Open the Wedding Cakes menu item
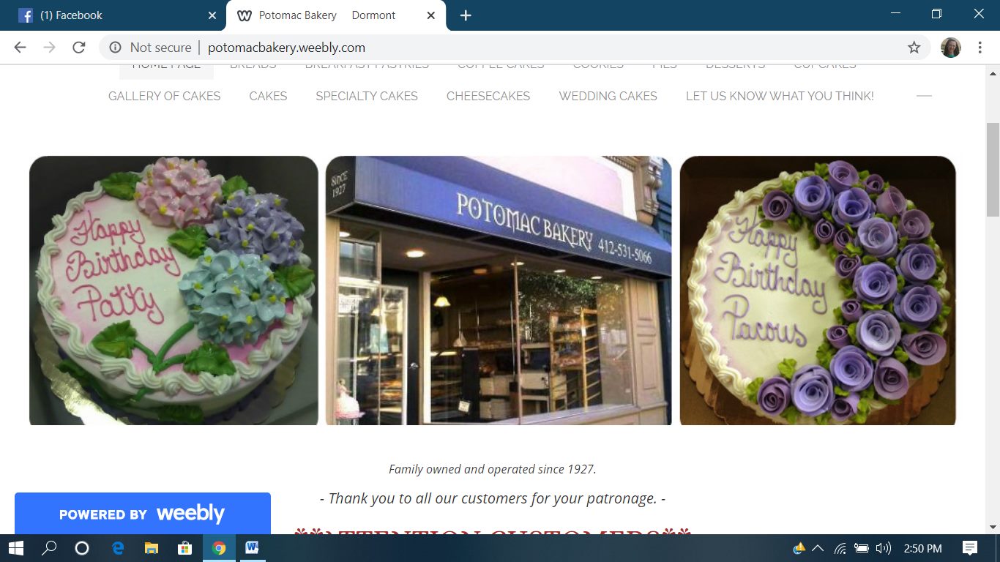This screenshot has height=562, width=1000. click(x=608, y=96)
